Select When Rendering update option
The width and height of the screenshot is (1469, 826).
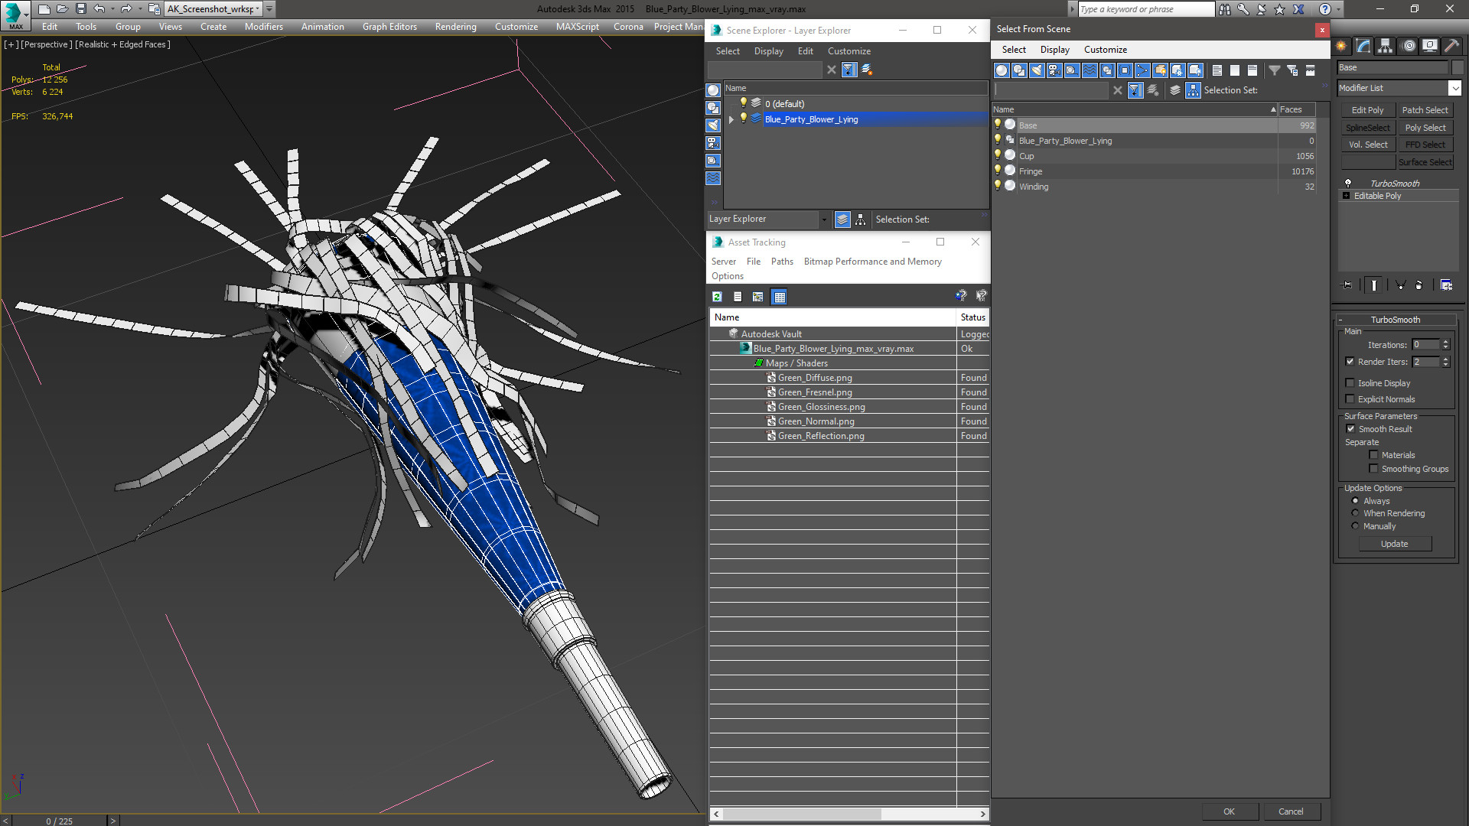(1356, 513)
